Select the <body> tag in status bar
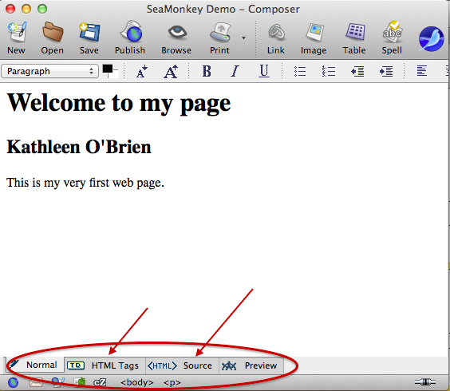 click(137, 383)
